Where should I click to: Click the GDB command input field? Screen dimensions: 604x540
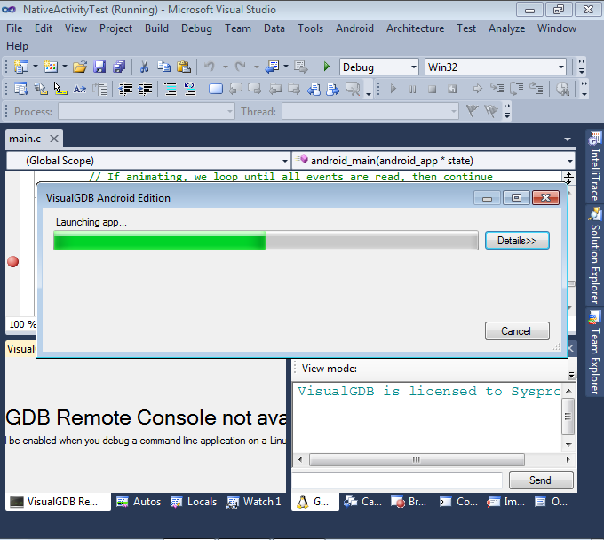click(x=397, y=480)
